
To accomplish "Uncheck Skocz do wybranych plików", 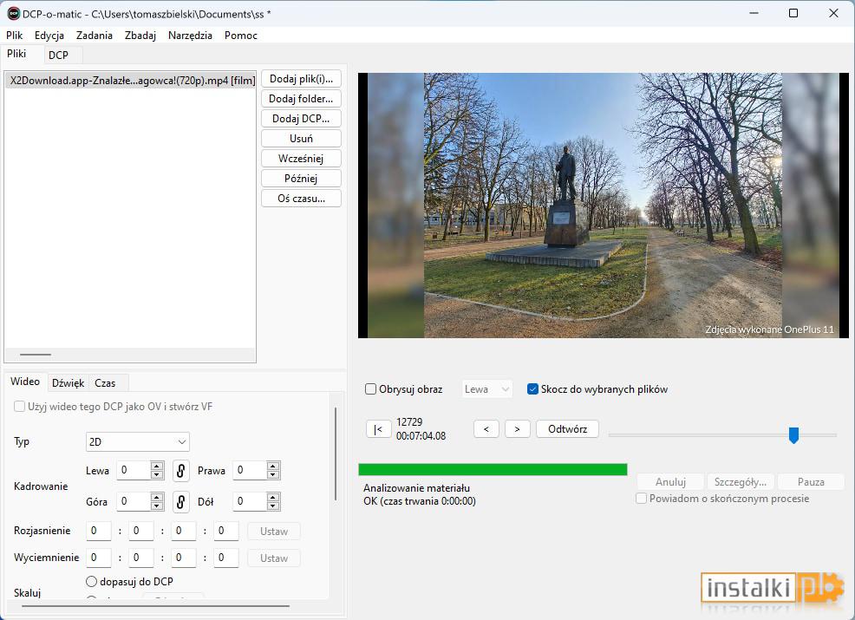I will pyautogui.click(x=532, y=389).
